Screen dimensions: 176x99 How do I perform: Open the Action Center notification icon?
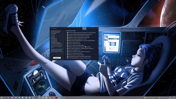click(x=174, y=98)
